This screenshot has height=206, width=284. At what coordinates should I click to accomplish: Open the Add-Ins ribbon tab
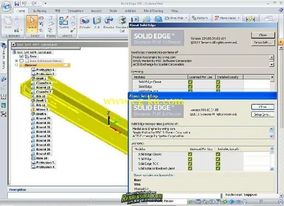(130, 11)
